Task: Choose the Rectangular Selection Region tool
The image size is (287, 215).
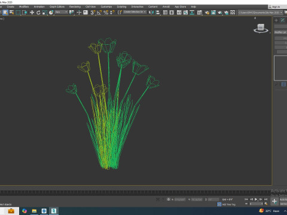Action: 18,13
